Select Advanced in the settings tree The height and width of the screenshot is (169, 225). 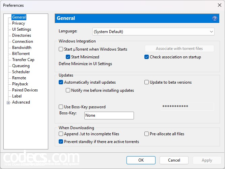(x=21, y=102)
